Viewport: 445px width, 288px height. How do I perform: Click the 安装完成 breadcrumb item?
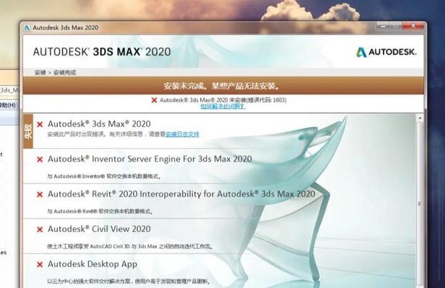point(65,73)
